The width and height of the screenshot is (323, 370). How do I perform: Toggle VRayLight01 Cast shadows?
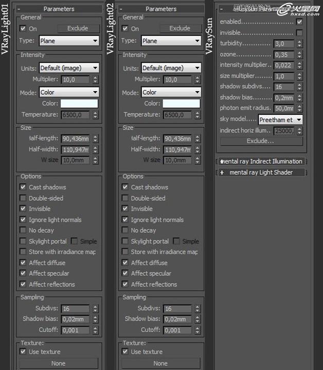[x=23, y=187]
